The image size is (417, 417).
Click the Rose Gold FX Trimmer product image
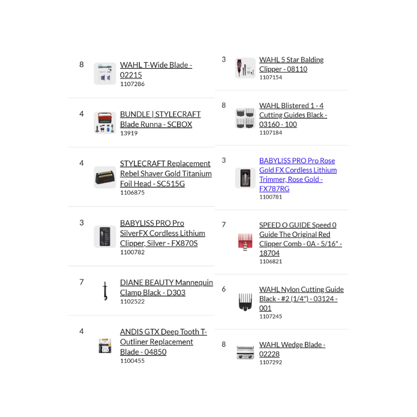[x=245, y=178]
